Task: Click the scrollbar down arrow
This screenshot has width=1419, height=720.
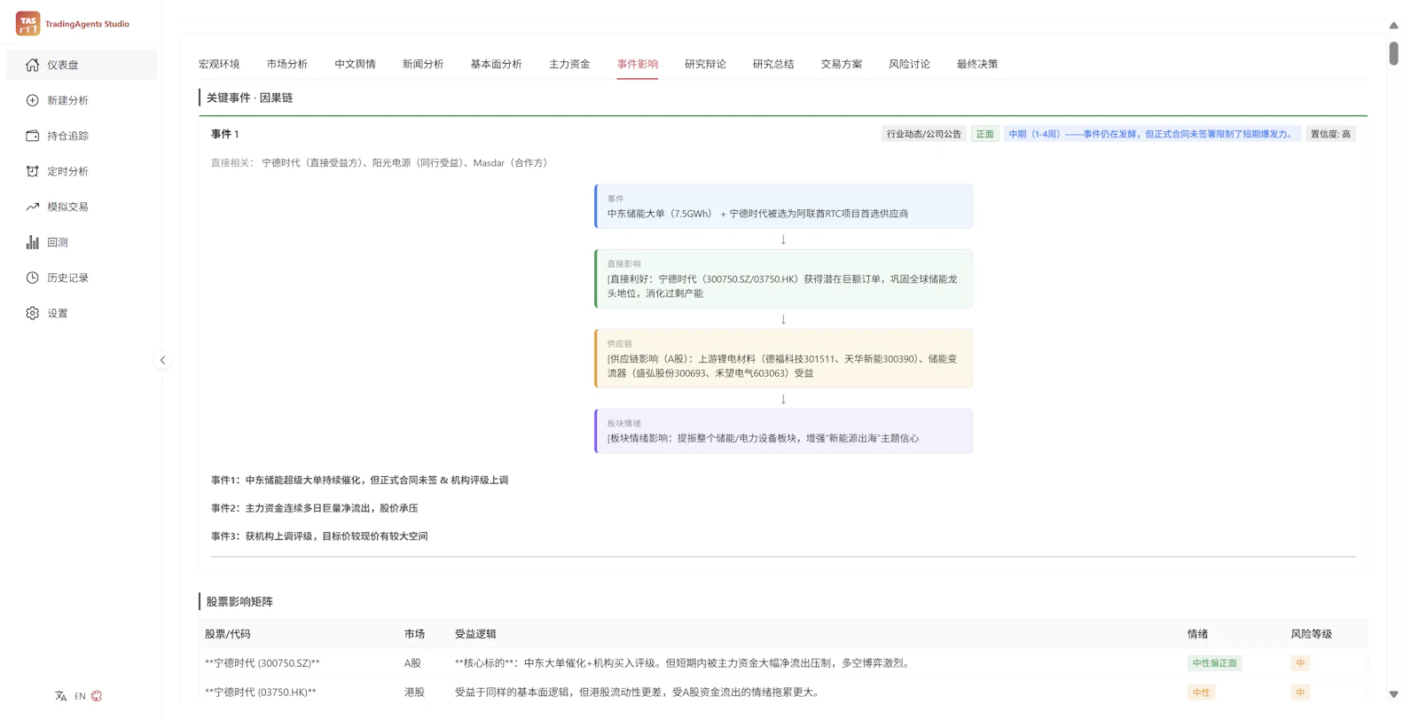Action: click(1393, 695)
